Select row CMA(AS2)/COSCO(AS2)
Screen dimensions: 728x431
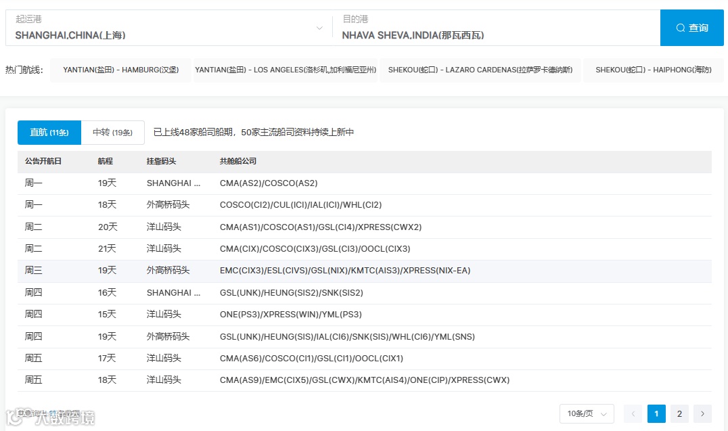[365, 183]
